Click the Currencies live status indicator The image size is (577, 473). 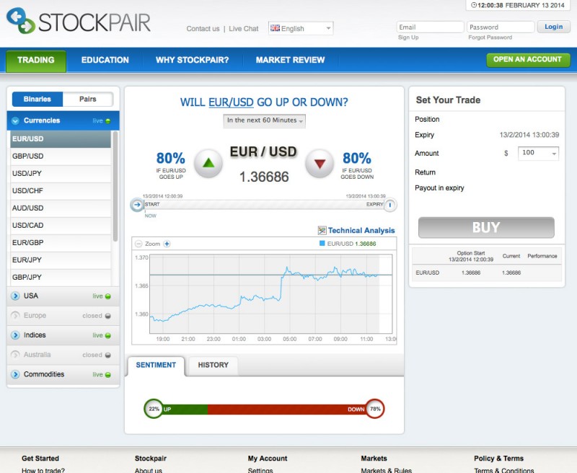107,120
